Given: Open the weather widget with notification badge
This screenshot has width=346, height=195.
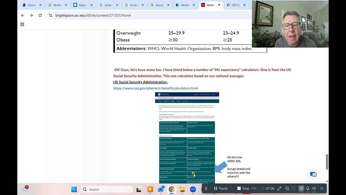Looking at the screenshot, I should [25, 189].
